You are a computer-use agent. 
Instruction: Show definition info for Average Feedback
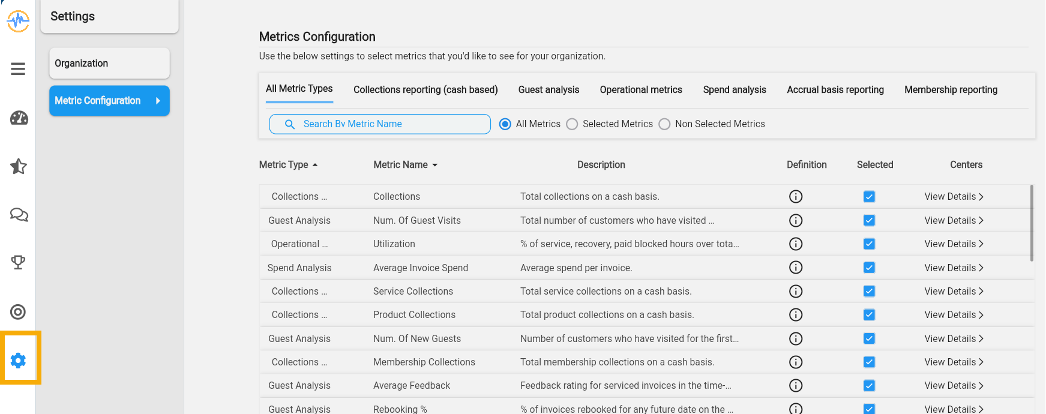pyautogui.click(x=796, y=386)
